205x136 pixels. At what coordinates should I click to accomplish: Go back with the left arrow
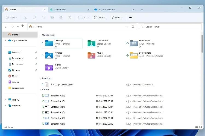[x=6, y=27]
